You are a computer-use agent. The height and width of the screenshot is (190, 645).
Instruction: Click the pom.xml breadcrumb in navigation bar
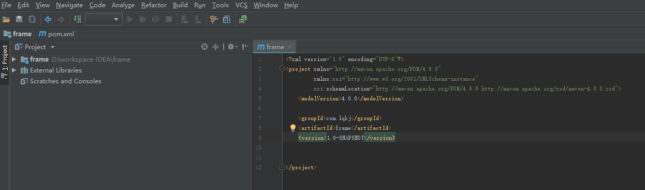pyautogui.click(x=57, y=34)
